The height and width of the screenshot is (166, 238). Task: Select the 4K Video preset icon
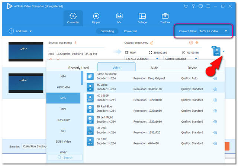pos(90,87)
